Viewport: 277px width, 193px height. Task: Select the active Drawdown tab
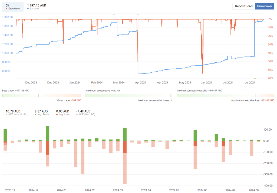[x=265, y=6]
